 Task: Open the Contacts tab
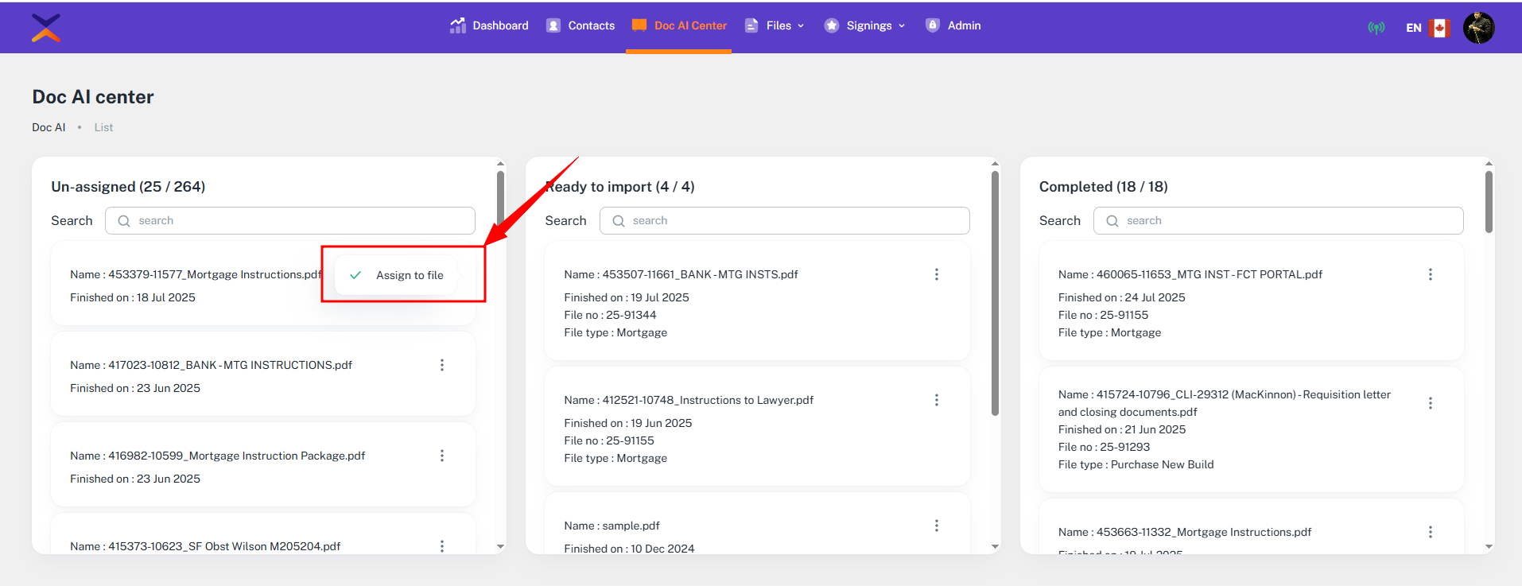pos(580,25)
